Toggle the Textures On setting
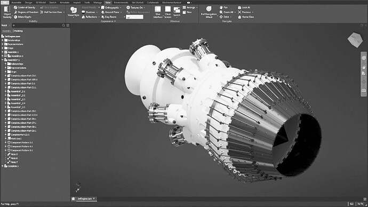 [x=135, y=7]
